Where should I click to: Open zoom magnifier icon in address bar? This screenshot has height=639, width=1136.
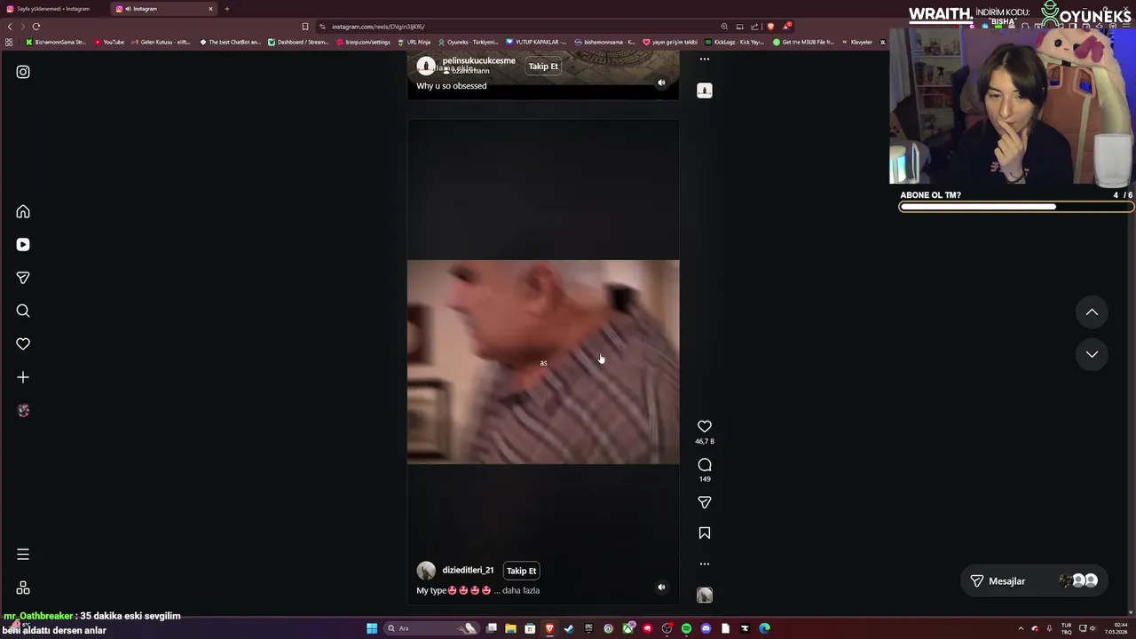point(724,27)
